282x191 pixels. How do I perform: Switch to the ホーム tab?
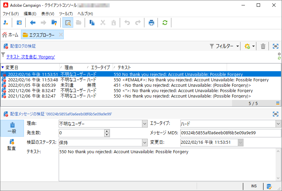(10, 35)
